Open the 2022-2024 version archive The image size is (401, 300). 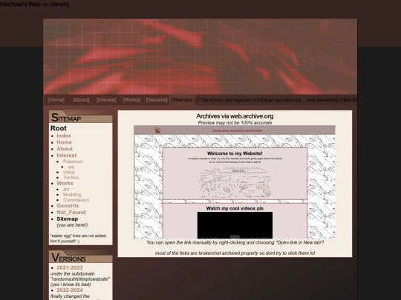pos(70,290)
